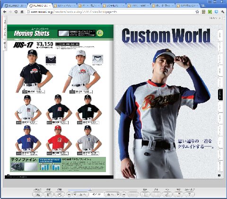The width and height of the screenshot is (227, 199).
Task: Click the print button with printer icon
Action: (x=60, y=195)
